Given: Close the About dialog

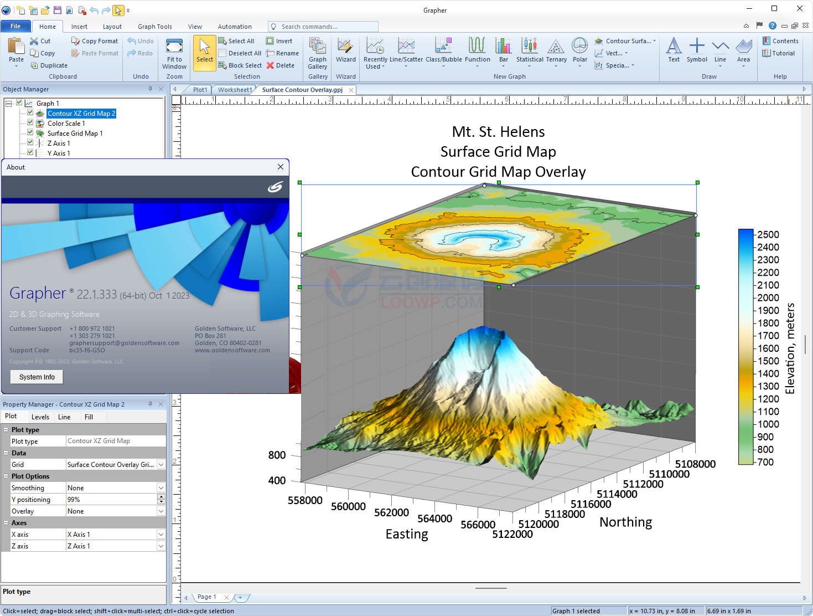Looking at the screenshot, I should 281,167.
